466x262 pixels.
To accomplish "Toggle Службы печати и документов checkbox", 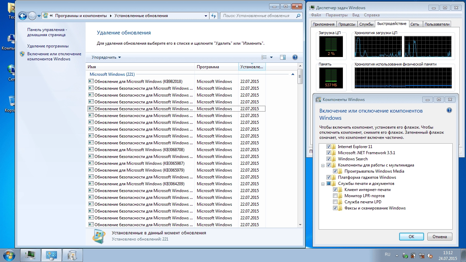I will pyautogui.click(x=329, y=184).
